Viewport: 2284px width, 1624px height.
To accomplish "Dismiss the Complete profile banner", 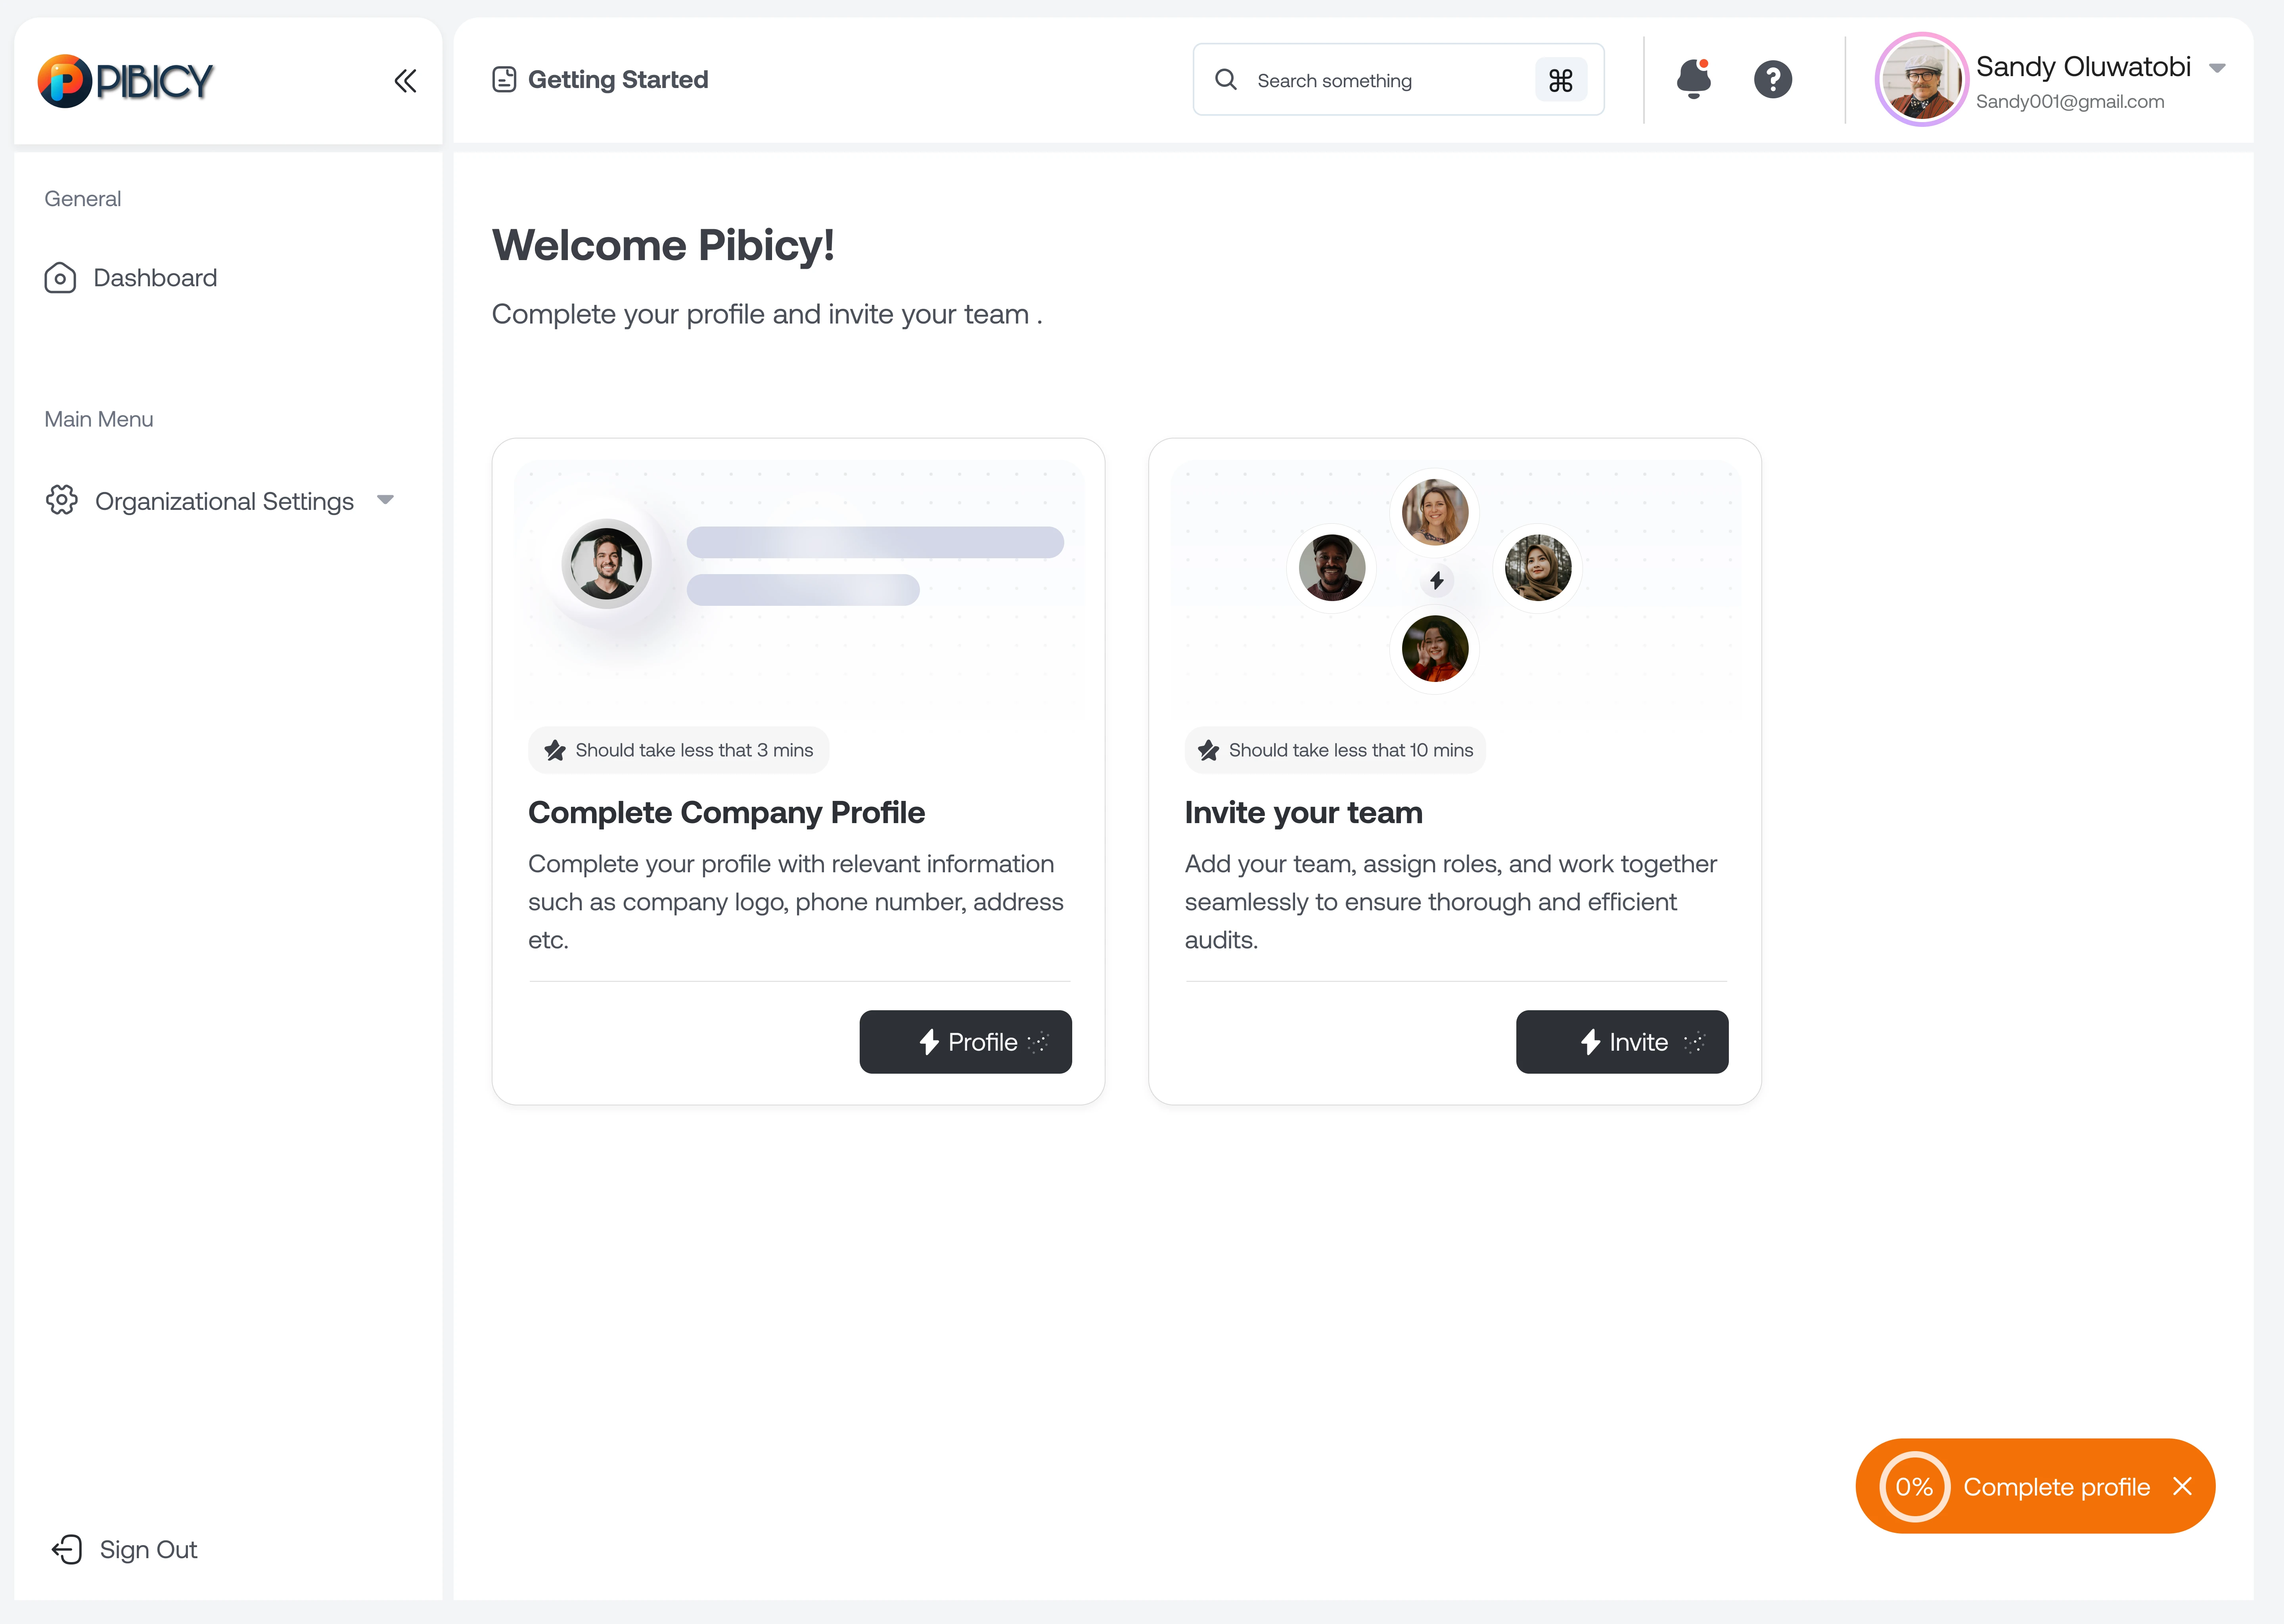I will coord(2182,1486).
